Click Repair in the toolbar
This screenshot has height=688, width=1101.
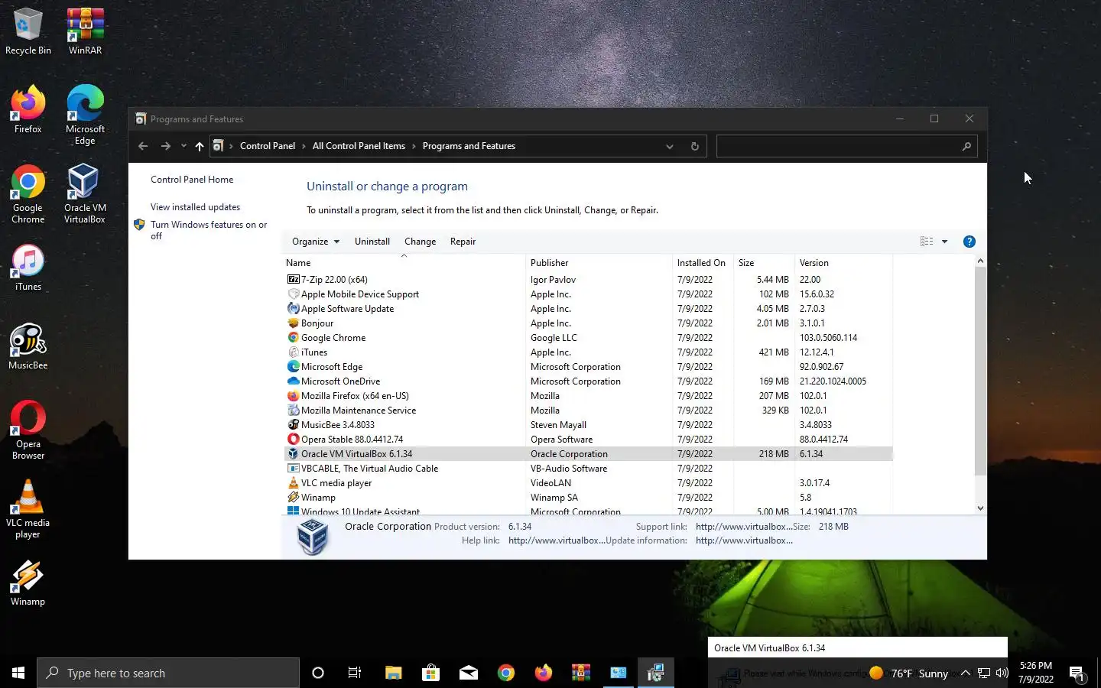tap(463, 242)
